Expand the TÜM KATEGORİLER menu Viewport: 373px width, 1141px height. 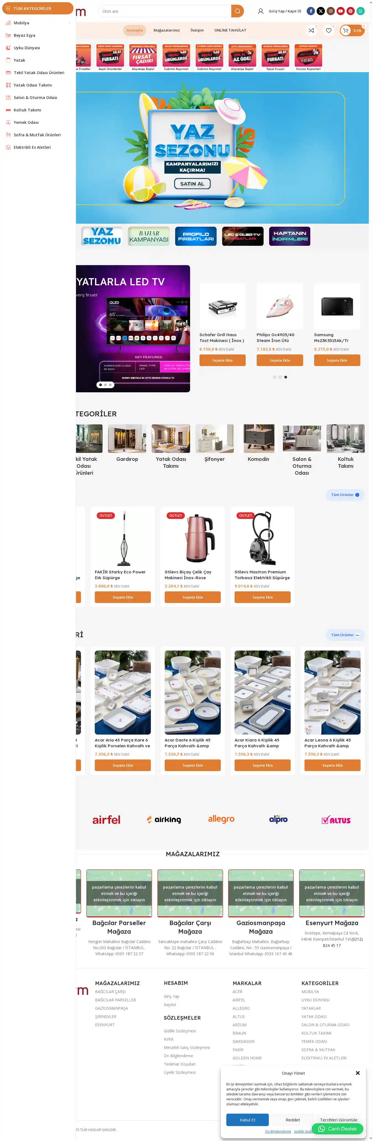click(38, 8)
